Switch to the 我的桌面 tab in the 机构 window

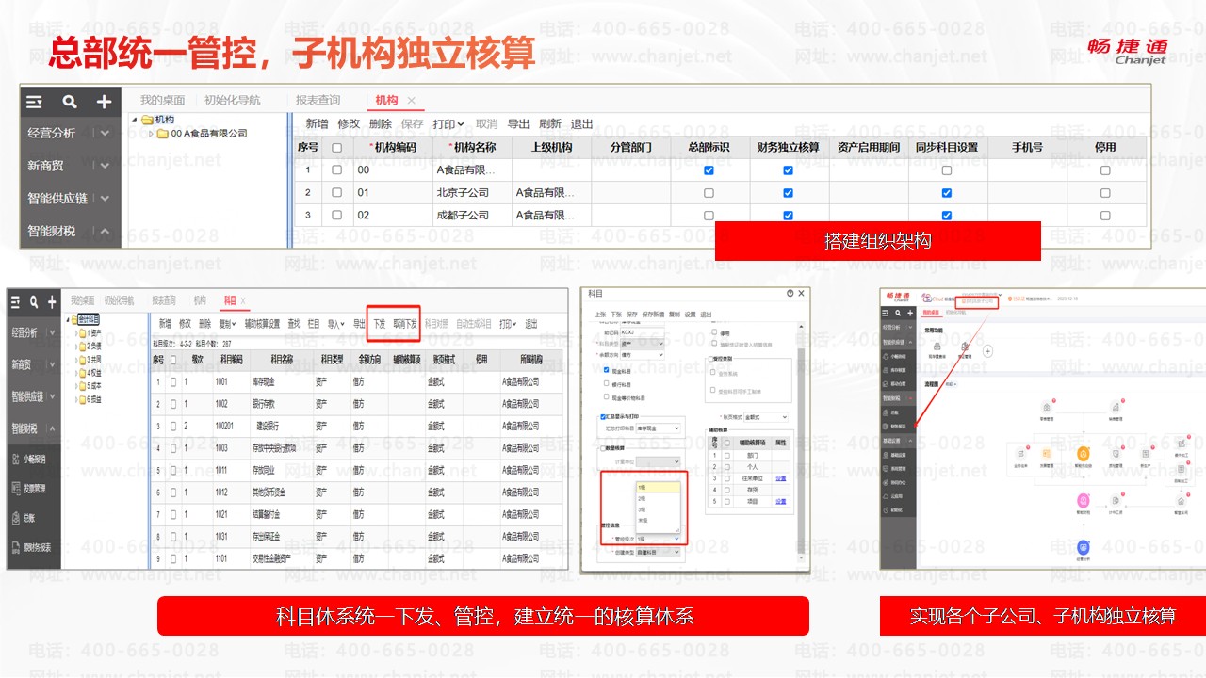pyautogui.click(x=162, y=100)
